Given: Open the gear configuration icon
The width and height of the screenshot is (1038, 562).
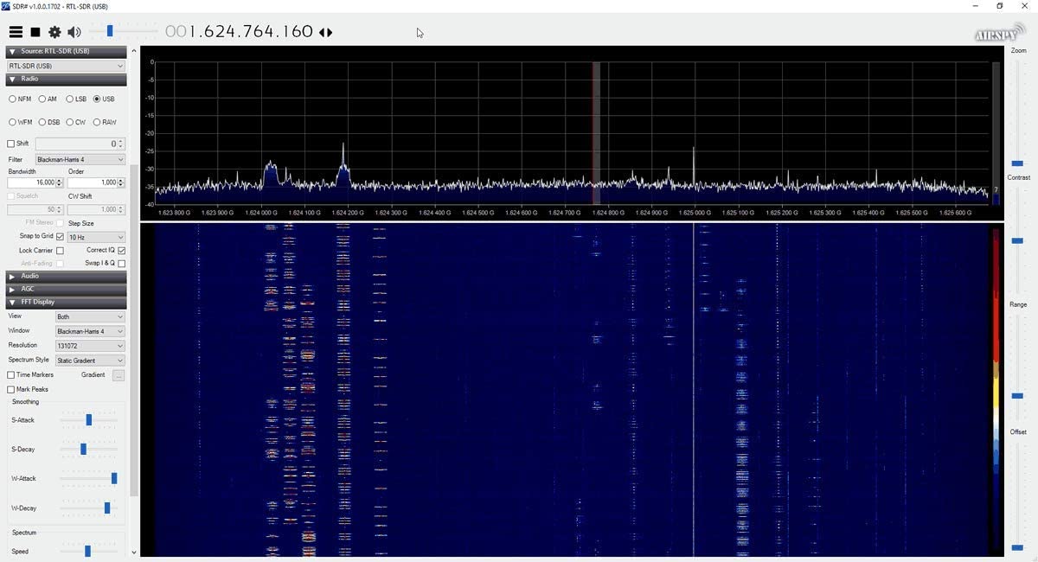Looking at the screenshot, I should (54, 32).
